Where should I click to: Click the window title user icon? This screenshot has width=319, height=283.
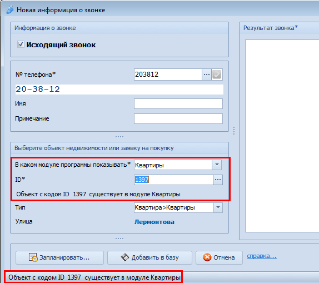coord(10,9)
